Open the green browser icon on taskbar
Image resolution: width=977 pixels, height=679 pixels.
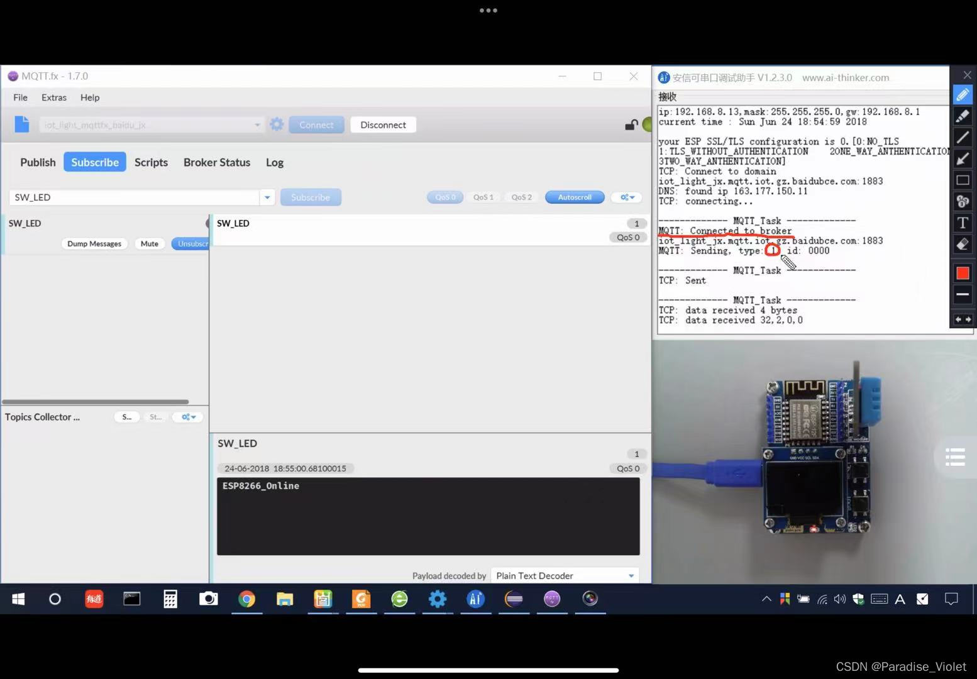[x=399, y=599]
